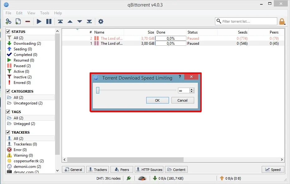Pause torrents with pause icon
This screenshot has height=184, width=290.
49,21
